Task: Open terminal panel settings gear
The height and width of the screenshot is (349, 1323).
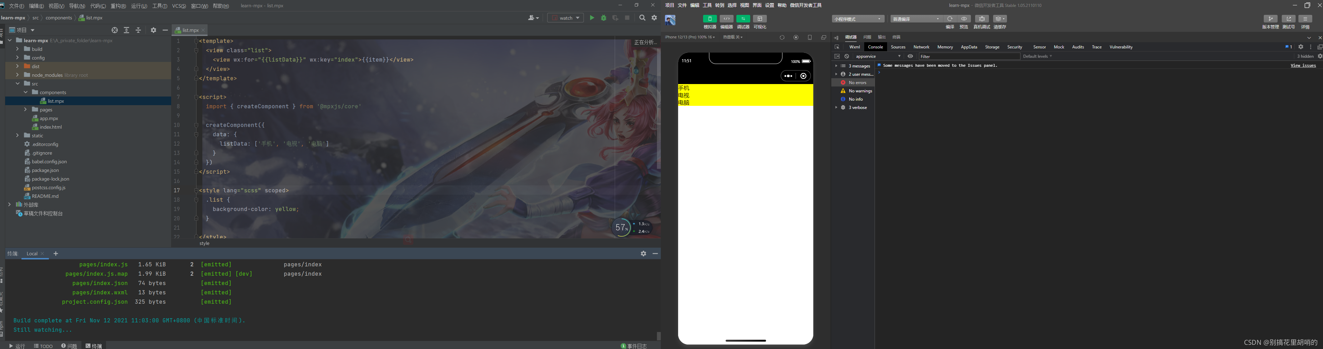Action: [x=643, y=254]
